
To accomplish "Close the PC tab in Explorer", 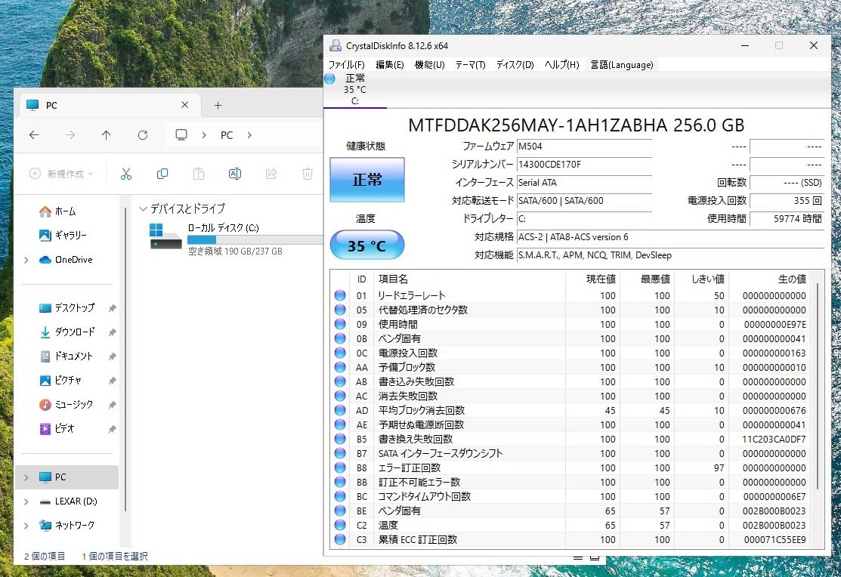I will pos(184,104).
